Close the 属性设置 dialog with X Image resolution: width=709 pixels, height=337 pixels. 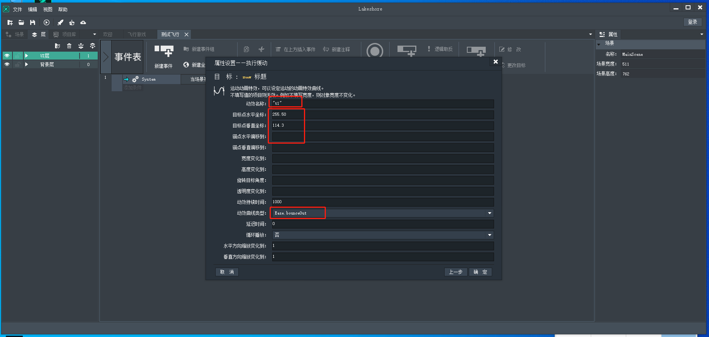point(496,62)
